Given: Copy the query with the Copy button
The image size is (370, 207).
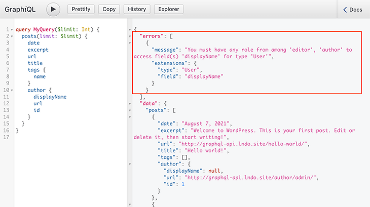Looking at the screenshot, I should point(109,9).
